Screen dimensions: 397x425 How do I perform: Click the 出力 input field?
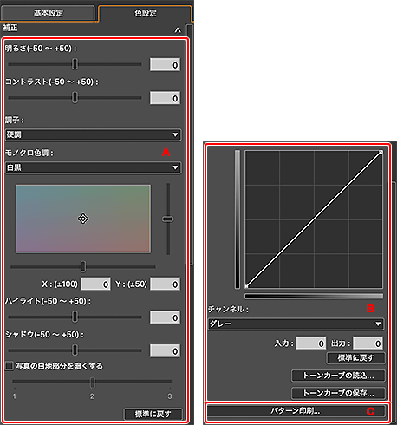tap(368, 343)
